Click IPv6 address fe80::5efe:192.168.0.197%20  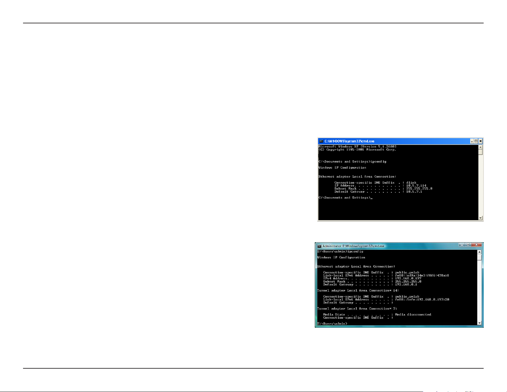[x=422, y=300]
